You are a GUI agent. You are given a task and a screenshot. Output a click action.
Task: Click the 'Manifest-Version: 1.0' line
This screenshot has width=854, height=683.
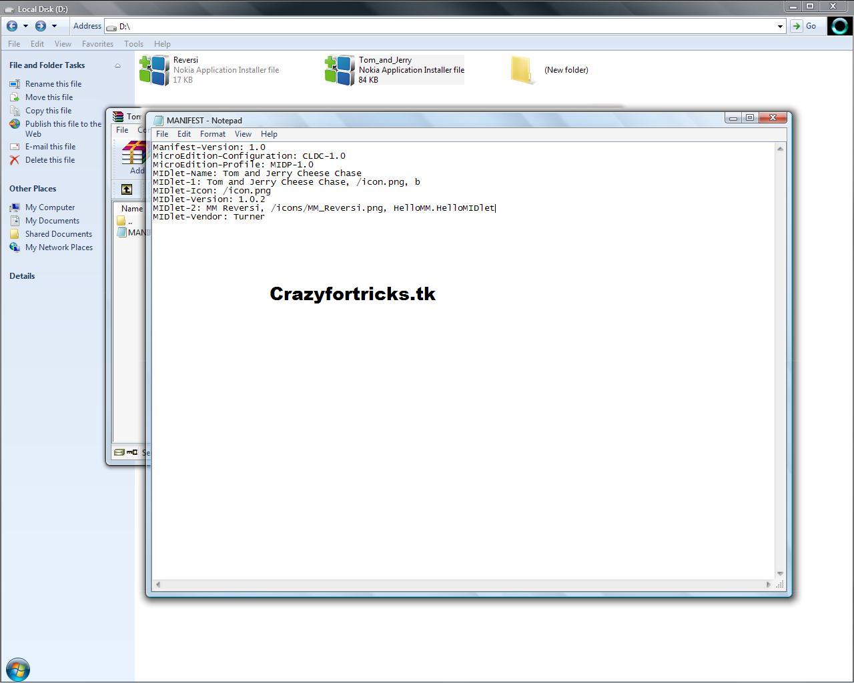pyautogui.click(x=209, y=147)
